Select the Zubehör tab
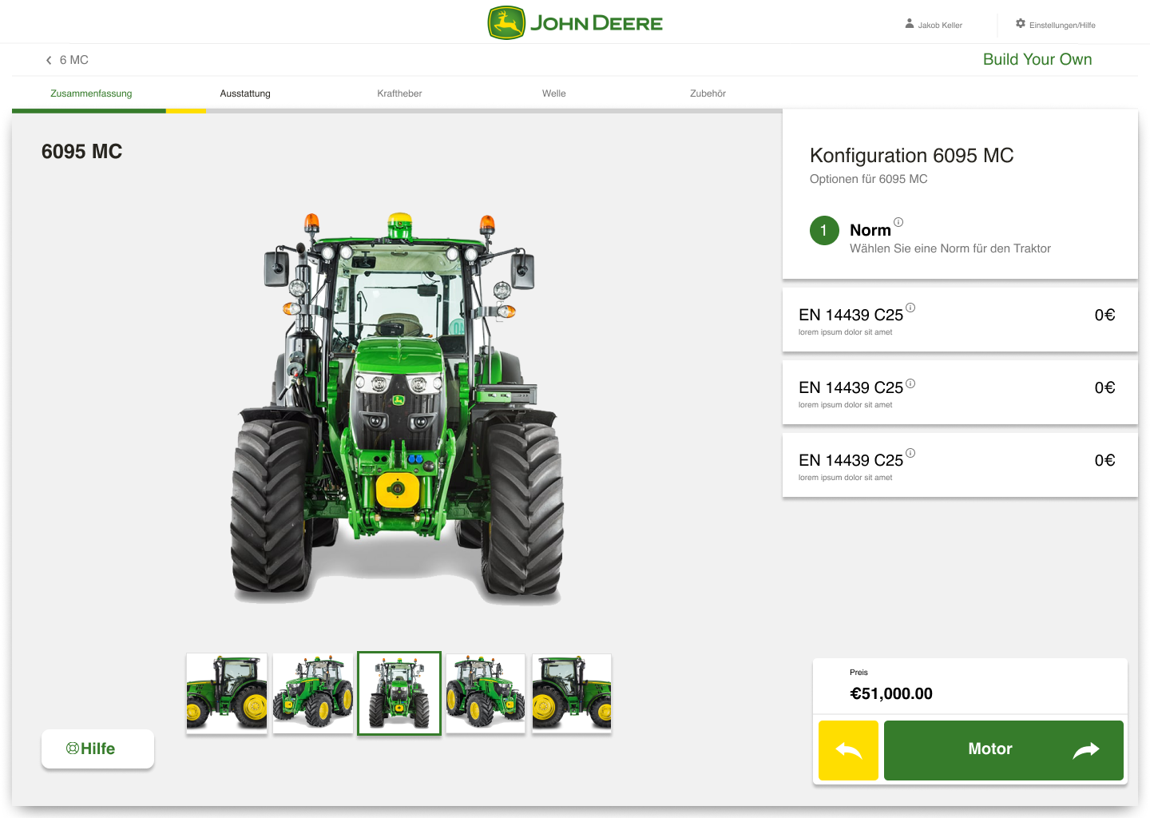This screenshot has height=818, width=1150. [x=708, y=93]
